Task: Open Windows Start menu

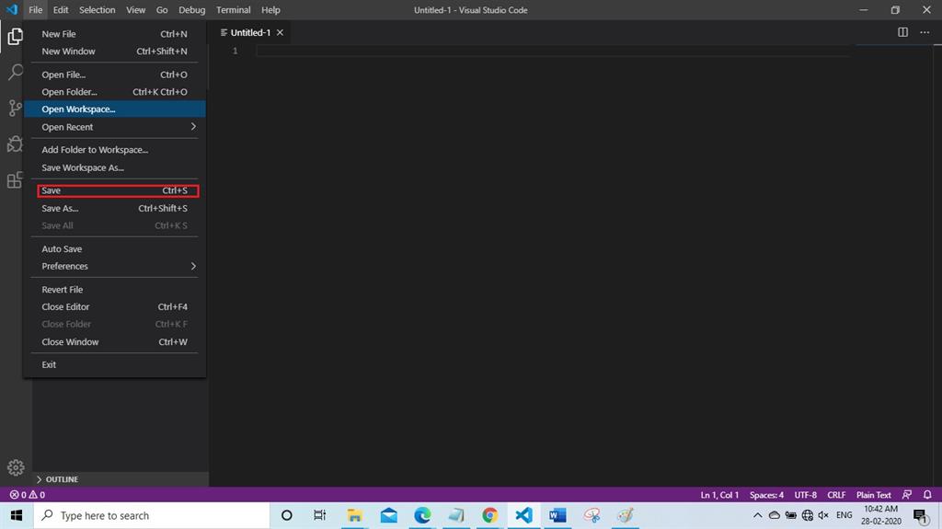Action: [17, 515]
